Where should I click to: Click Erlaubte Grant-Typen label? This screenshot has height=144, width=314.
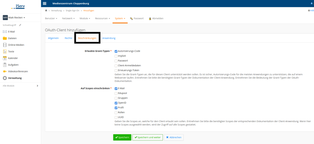coord(97,51)
